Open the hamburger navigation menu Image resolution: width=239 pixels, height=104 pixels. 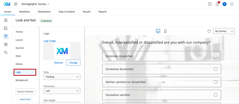click(x=16, y=4)
